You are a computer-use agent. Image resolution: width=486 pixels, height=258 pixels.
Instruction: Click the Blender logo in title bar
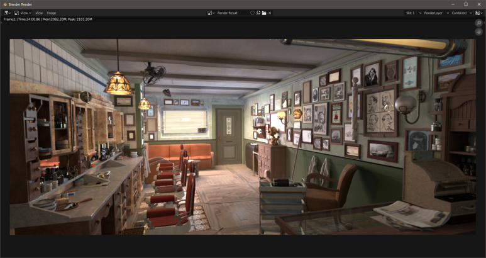5,4
